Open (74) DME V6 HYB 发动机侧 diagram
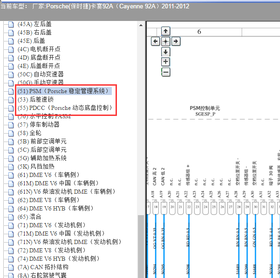This screenshot has height=278, width=280. click(59, 259)
